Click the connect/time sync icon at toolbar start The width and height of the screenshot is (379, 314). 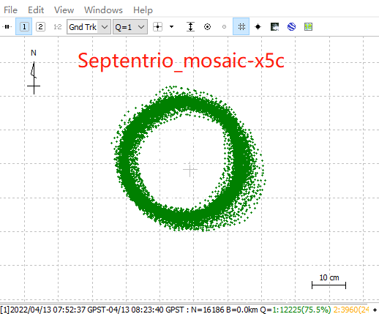coord(7,26)
